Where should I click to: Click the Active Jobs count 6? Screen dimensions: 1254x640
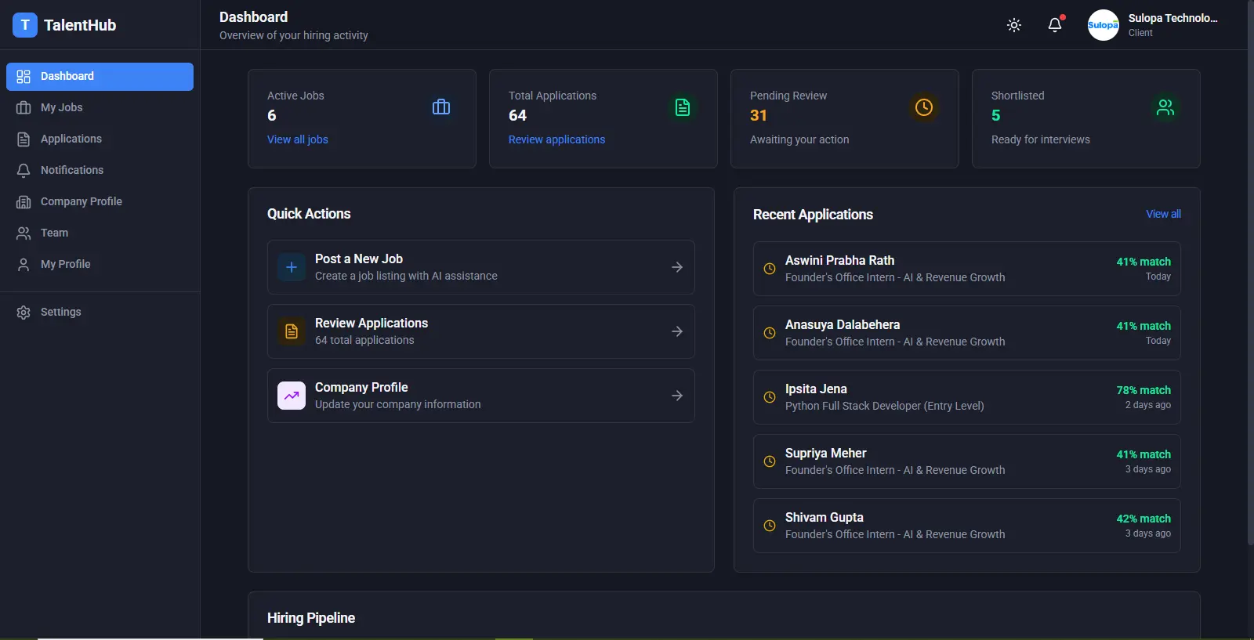point(272,116)
